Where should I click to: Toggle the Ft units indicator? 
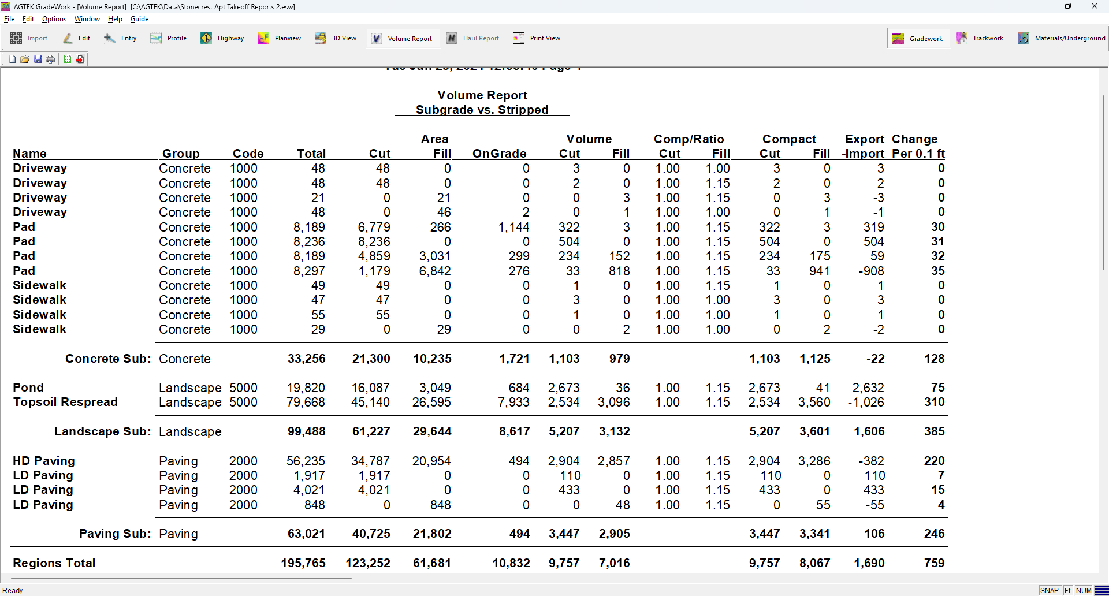(x=1067, y=590)
